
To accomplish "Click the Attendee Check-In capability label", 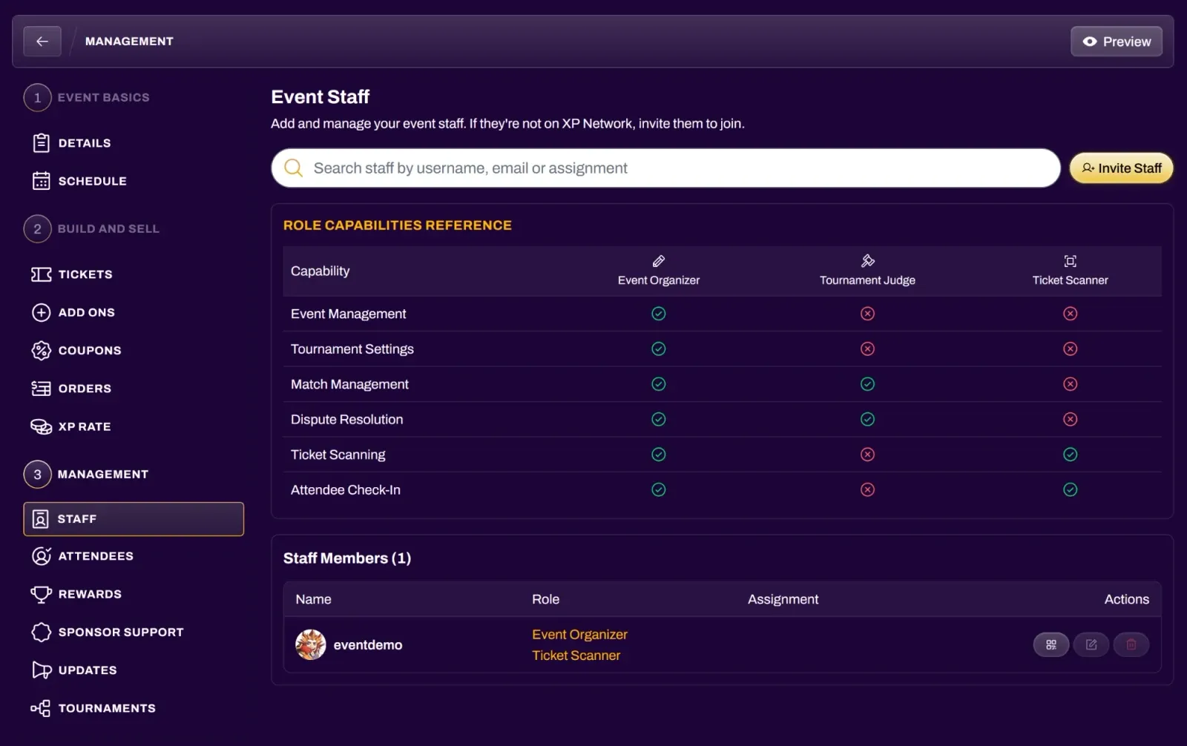I will 345,490.
